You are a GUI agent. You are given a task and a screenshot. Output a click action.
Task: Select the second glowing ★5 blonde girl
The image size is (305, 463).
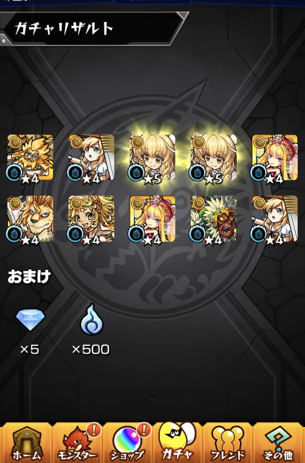tap(213, 158)
